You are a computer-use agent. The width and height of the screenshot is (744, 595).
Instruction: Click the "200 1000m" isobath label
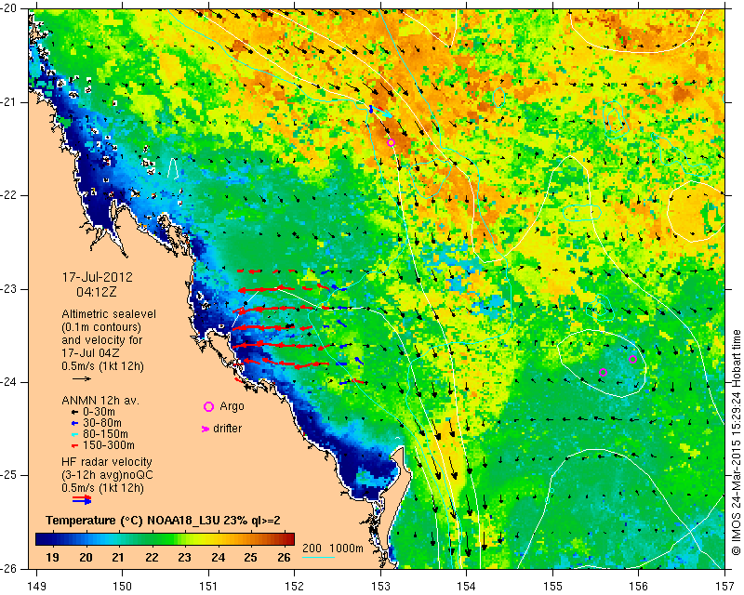(333, 549)
